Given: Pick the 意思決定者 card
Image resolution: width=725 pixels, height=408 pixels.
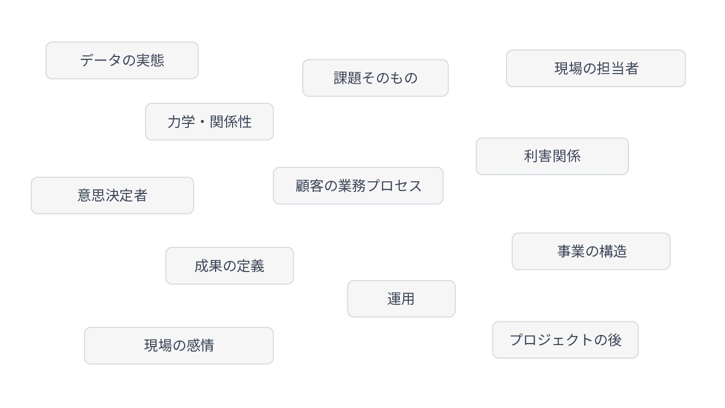Looking at the screenshot, I should (112, 195).
